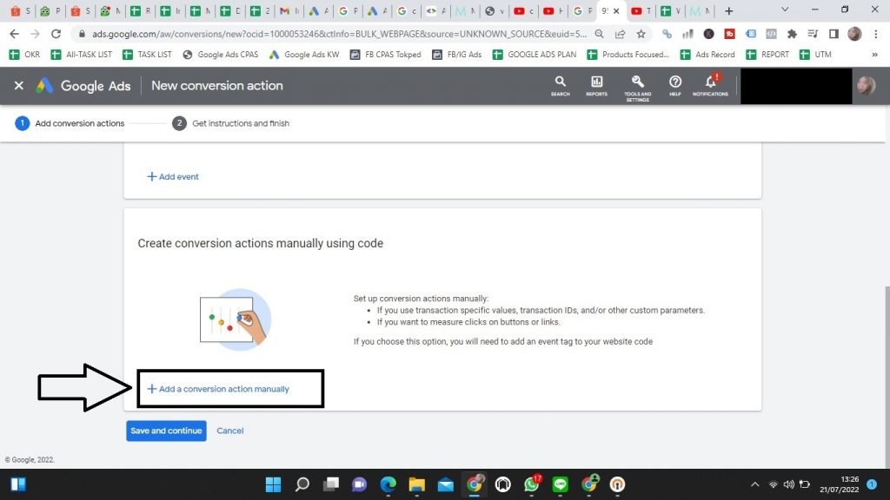Click the Add event link
The width and height of the screenshot is (890, 500).
pos(173,176)
